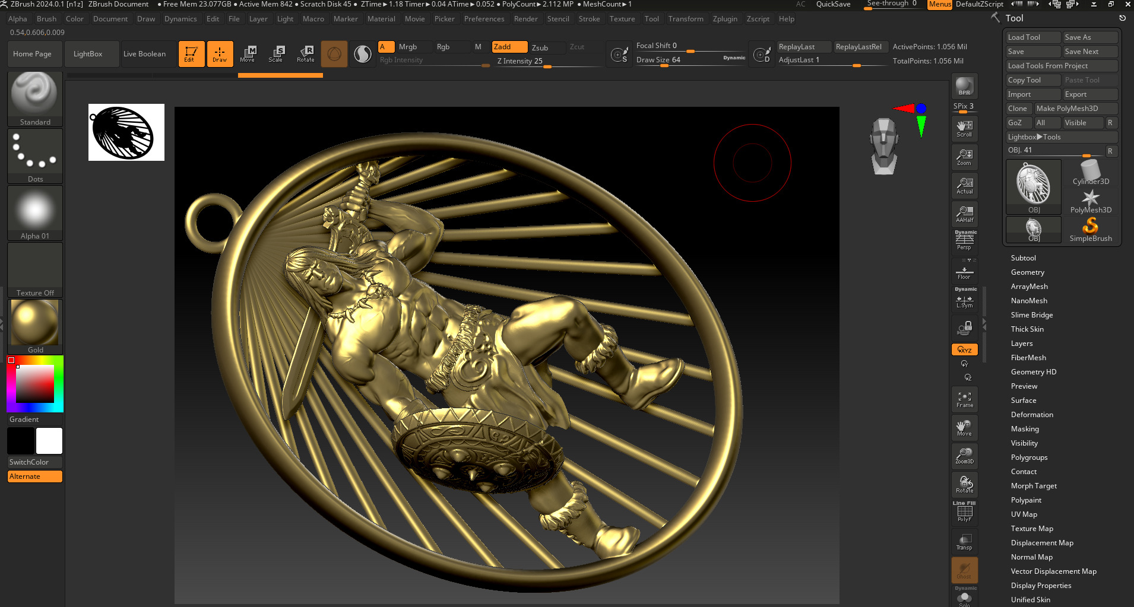Toggle Transp transparency mode
The height and width of the screenshot is (607, 1134).
tap(964, 542)
